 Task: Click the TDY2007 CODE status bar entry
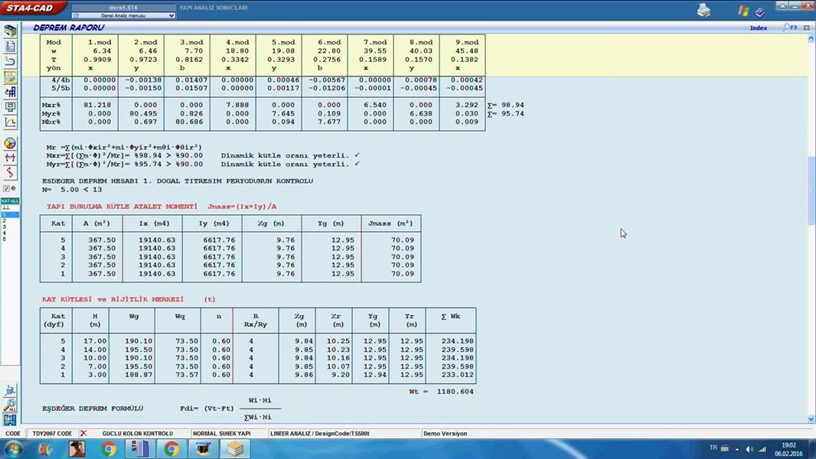click(x=52, y=434)
